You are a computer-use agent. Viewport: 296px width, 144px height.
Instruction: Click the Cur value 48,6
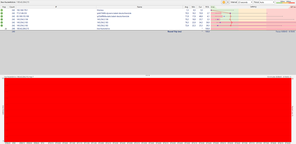click(201, 16)
